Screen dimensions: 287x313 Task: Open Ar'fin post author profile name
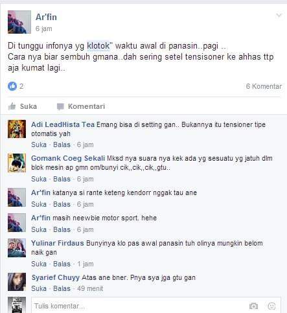point(46,17)
